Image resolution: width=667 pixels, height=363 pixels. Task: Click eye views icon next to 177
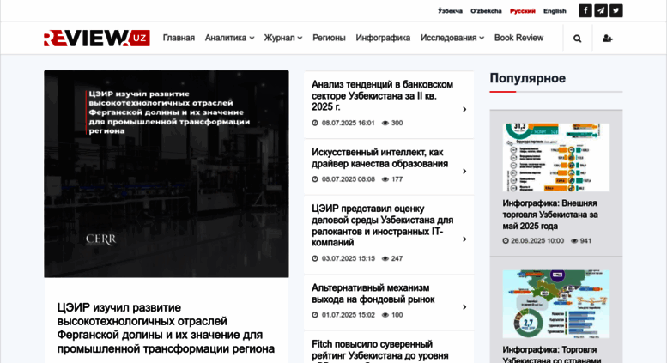[x=385, y=179]
